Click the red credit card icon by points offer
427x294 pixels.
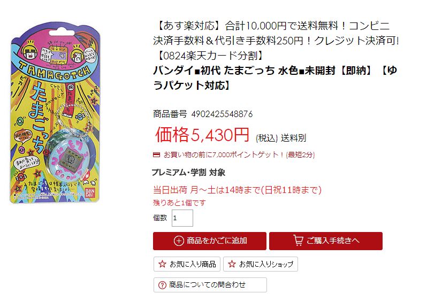coord(156,155)
